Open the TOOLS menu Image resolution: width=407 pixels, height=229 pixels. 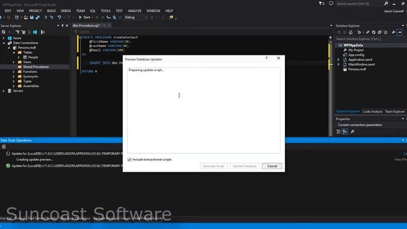click(106, 11)
